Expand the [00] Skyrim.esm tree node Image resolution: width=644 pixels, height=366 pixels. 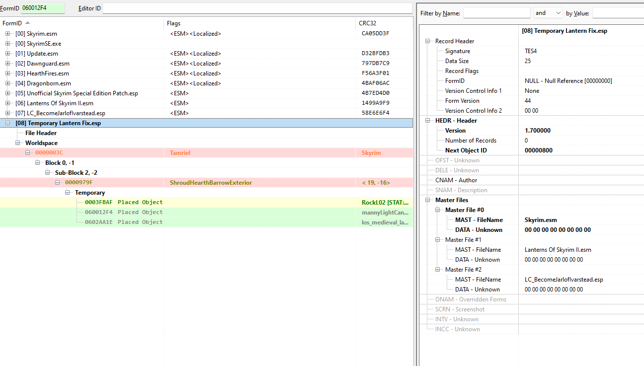7,34
